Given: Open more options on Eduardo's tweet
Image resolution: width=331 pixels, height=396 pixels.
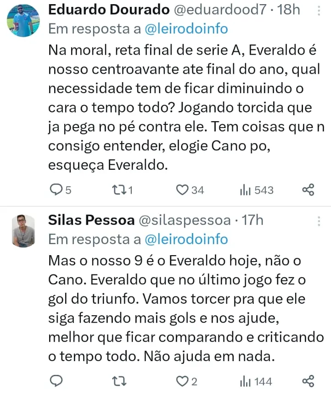Looking at the screenshot, I should click(x=319, y=11).
